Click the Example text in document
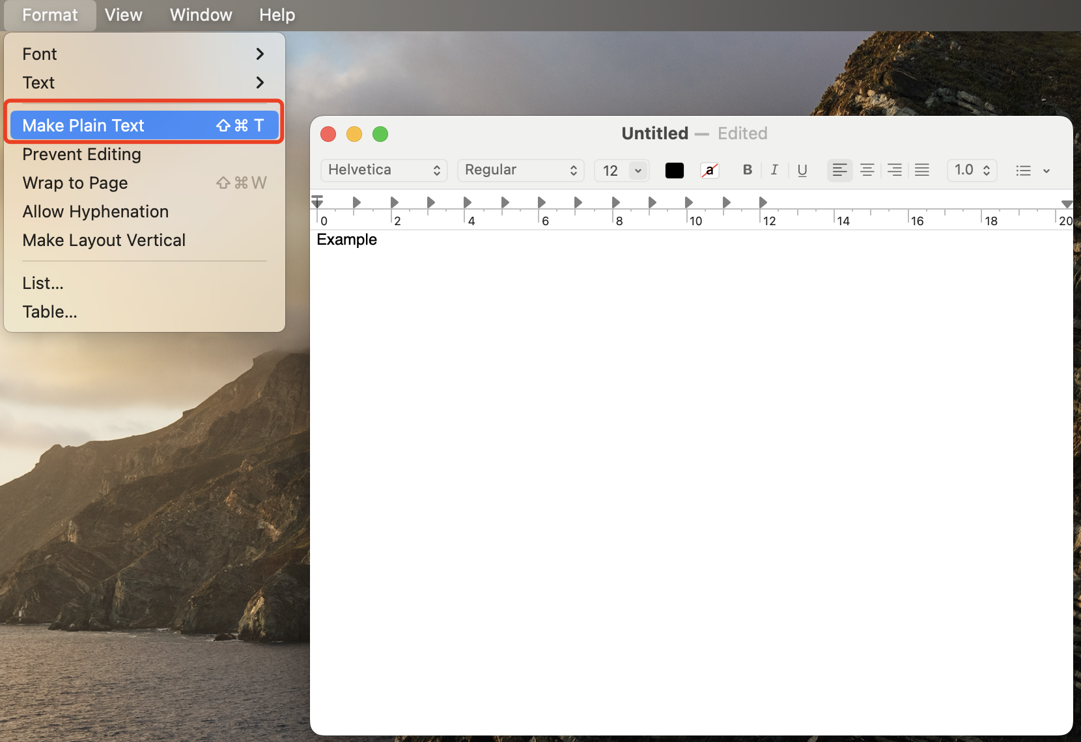Screen dimensions: 1081x742 (346, 240)
